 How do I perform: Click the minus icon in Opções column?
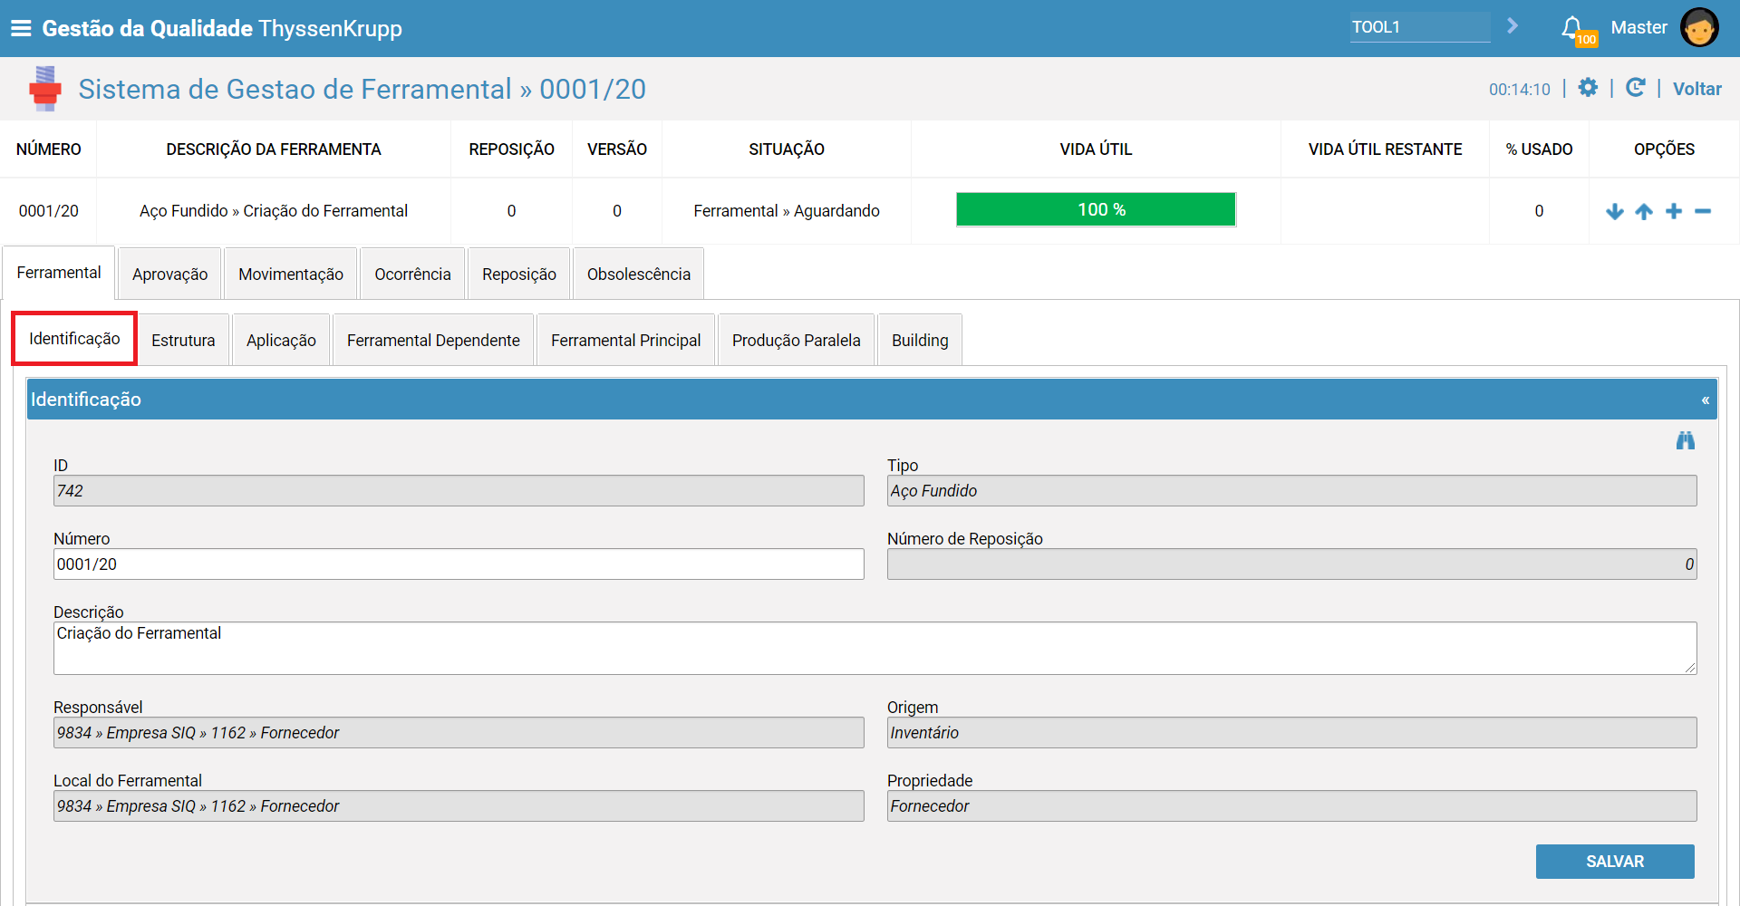click(x=1705, y=211)
